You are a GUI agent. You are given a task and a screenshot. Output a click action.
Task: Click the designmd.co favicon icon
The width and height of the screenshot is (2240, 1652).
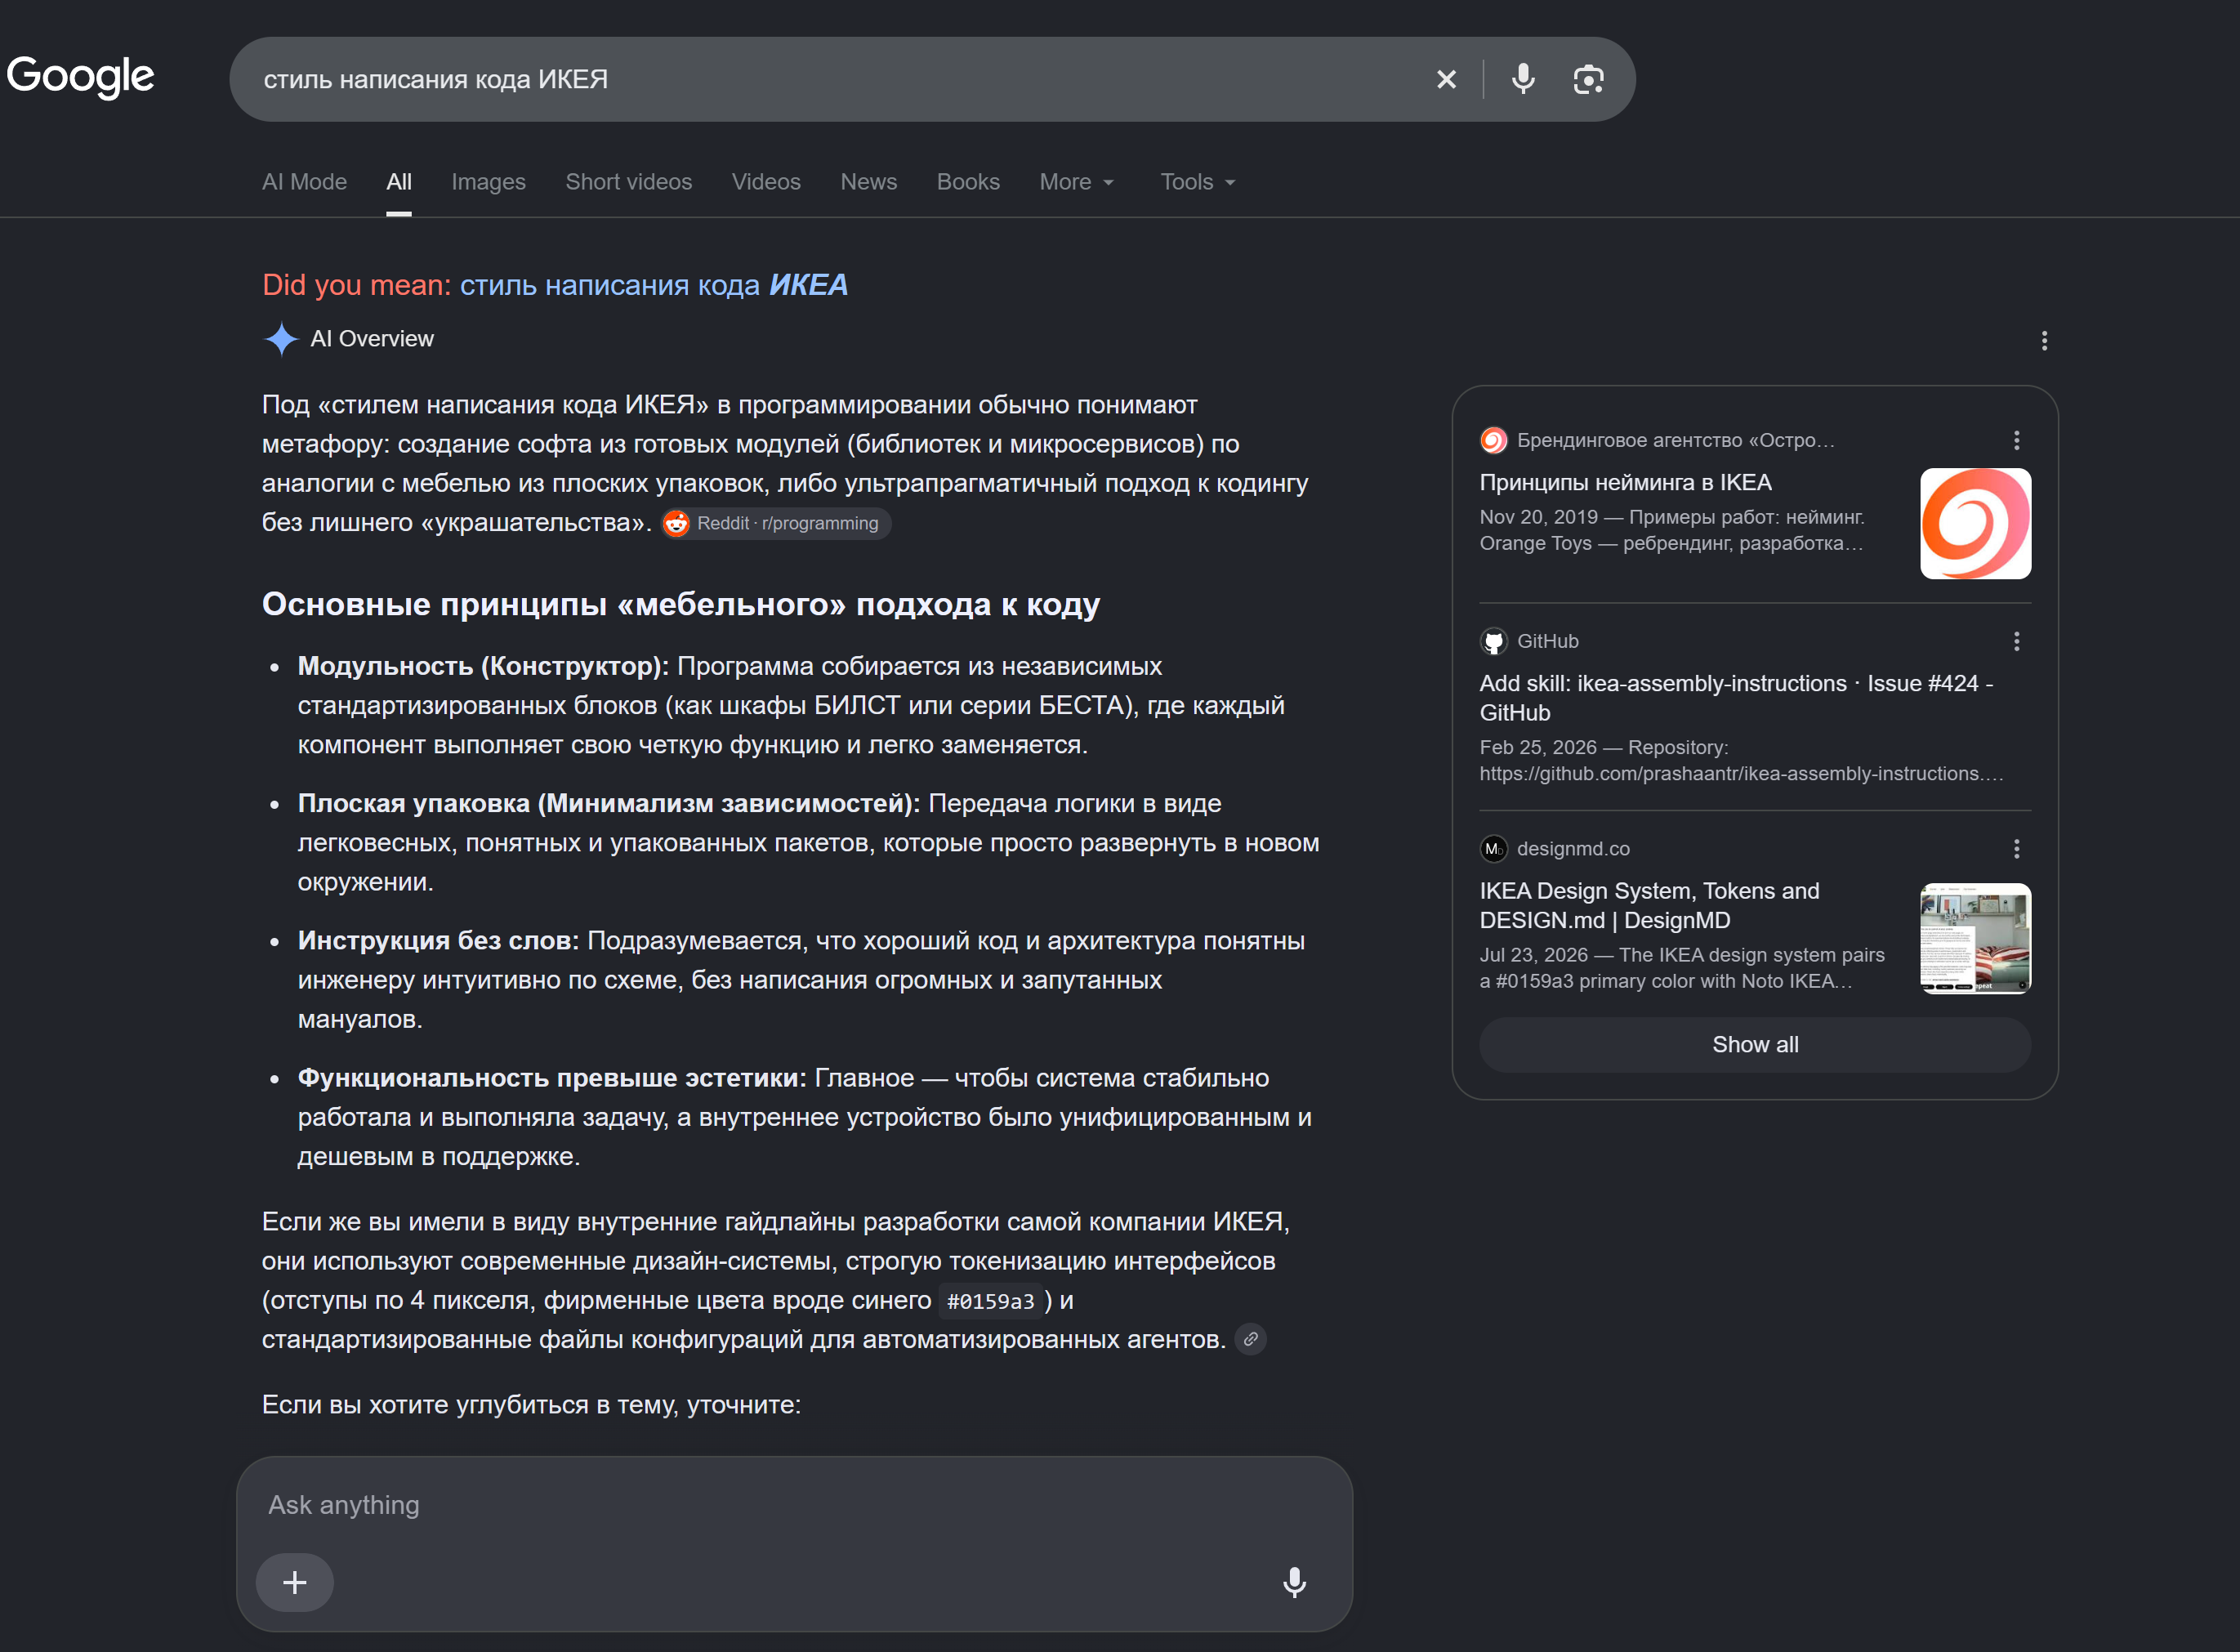[1493, 849]
